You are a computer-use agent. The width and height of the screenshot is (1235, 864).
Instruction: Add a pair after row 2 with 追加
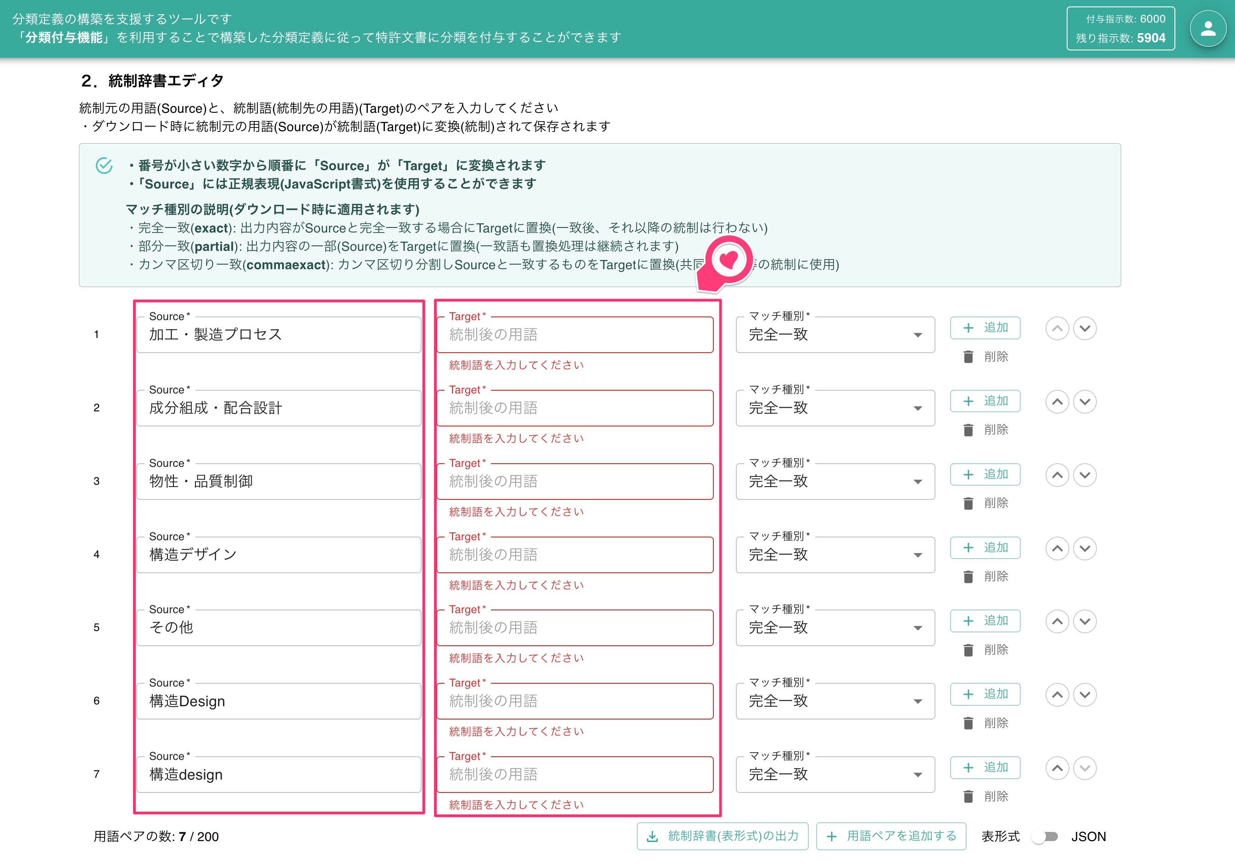[x=985, y=401]
